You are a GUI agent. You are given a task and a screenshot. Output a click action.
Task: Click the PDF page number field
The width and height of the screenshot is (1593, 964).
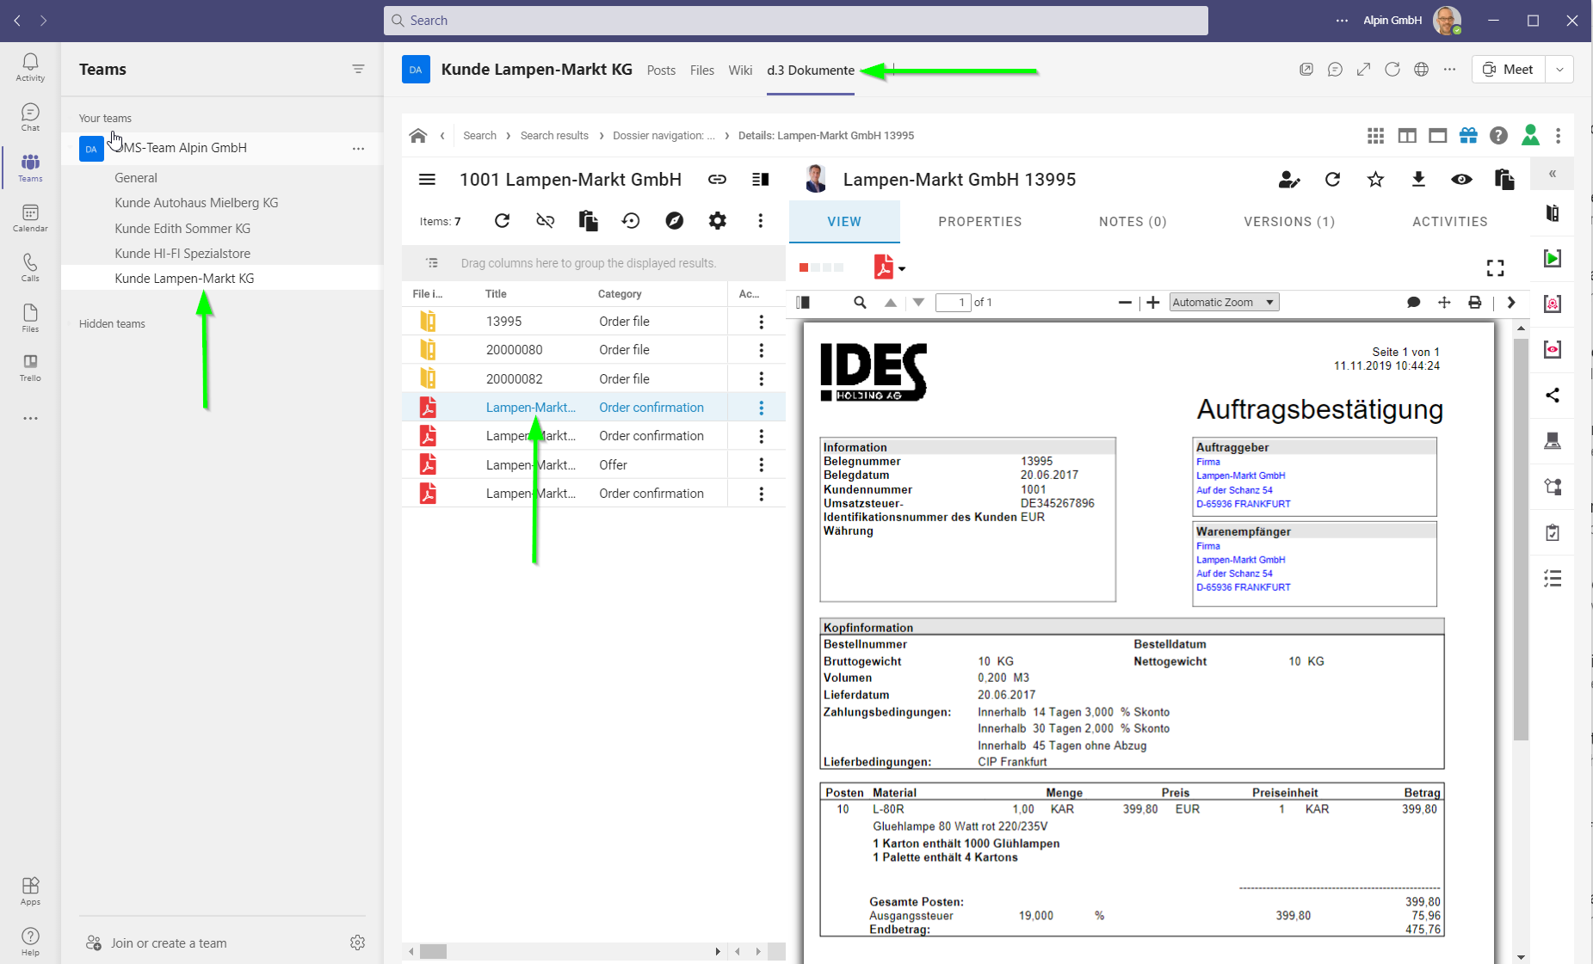tap(953, 302)
